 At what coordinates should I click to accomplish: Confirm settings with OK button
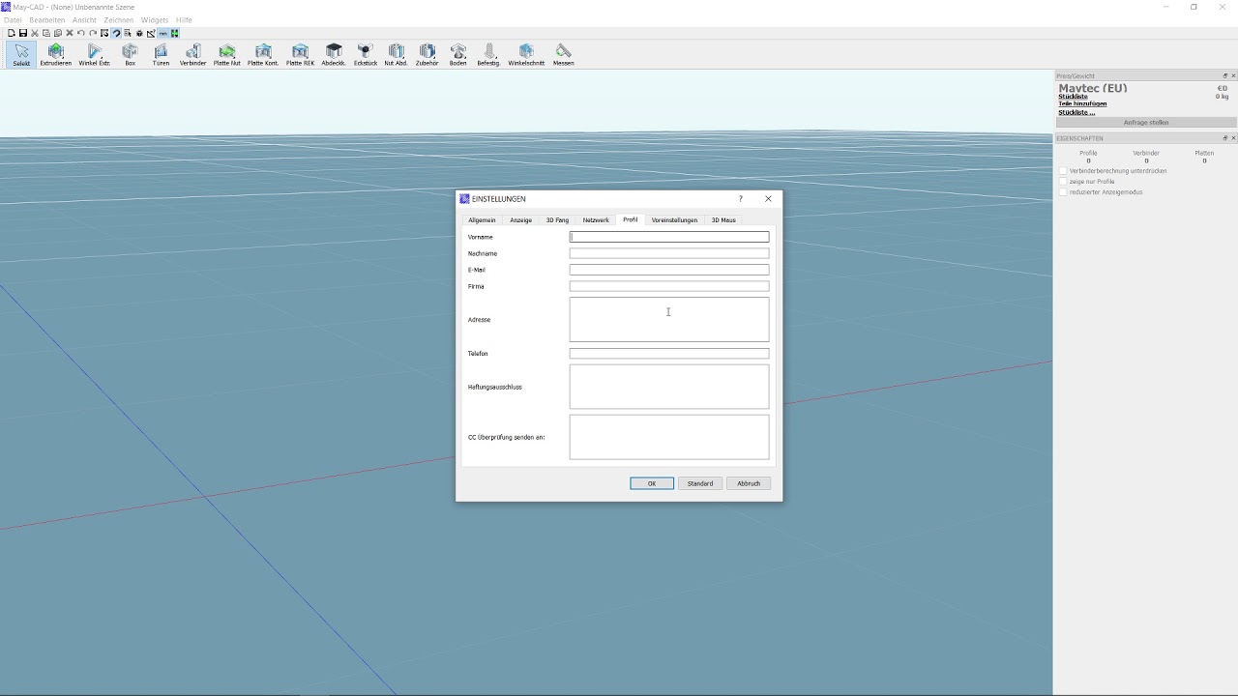point(652,483)
